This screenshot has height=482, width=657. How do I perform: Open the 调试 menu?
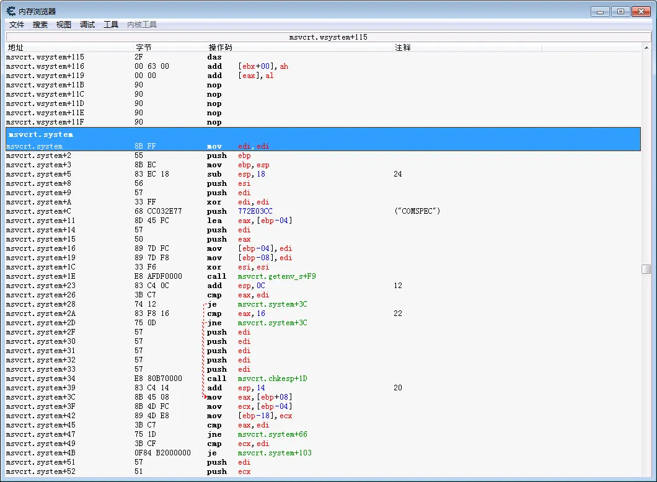click(x=87, y=25)
